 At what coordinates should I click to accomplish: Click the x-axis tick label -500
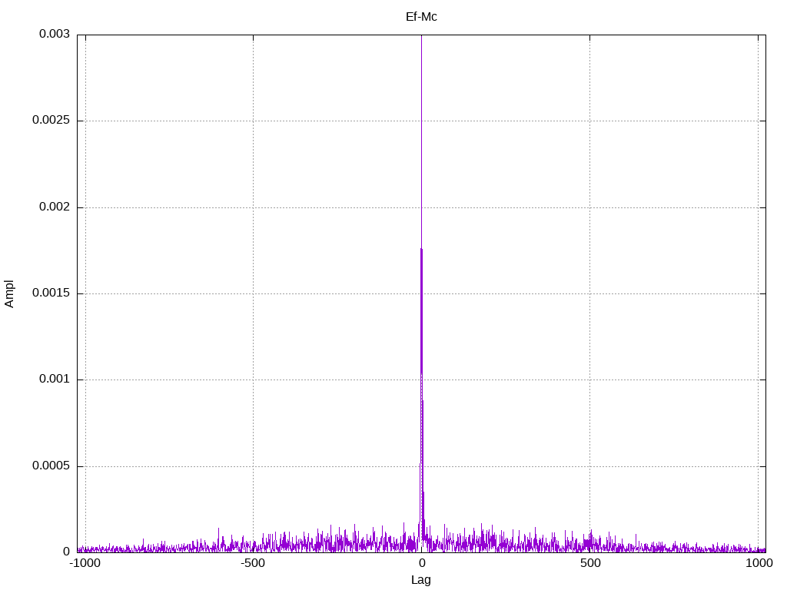click(x=252, y=563)
